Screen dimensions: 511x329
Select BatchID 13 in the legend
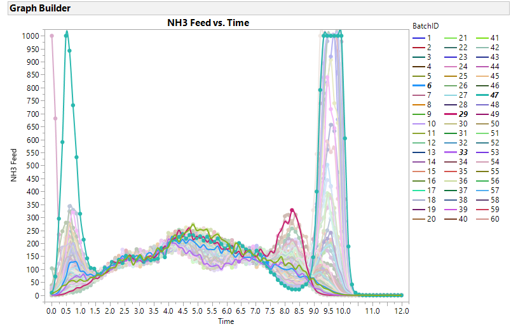(424, 152)
